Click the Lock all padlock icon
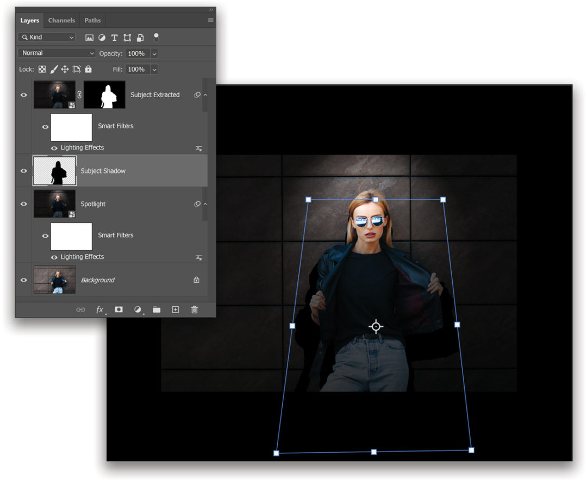This screenshot has width=587, height=482. 89,69
